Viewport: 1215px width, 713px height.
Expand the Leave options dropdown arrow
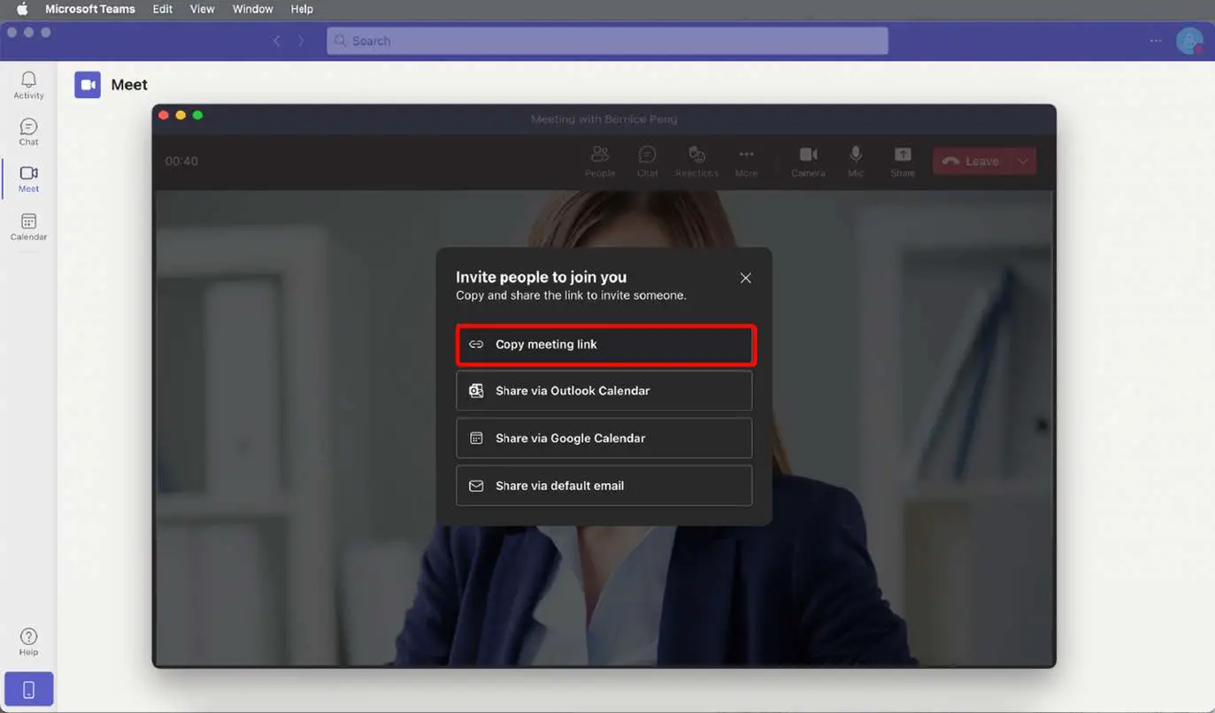coord(1024,161)
